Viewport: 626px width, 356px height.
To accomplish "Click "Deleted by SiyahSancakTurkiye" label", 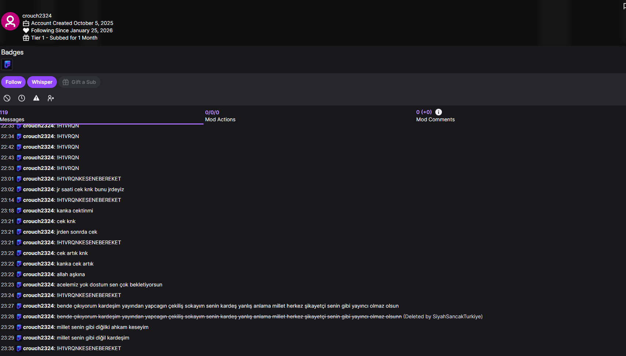I will click(443, 316).
